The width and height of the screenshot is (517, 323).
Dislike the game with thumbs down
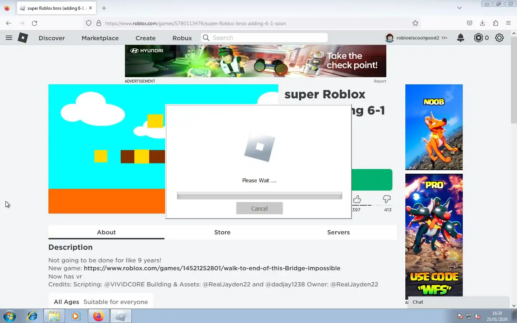[x=387, y=199]
